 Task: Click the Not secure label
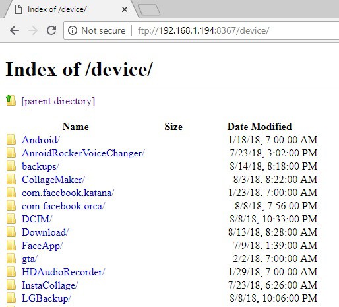[x=103, y=30]
